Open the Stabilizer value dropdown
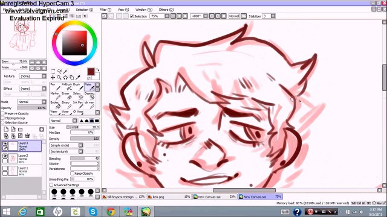The image size is (387, 217). pos(273,16)
